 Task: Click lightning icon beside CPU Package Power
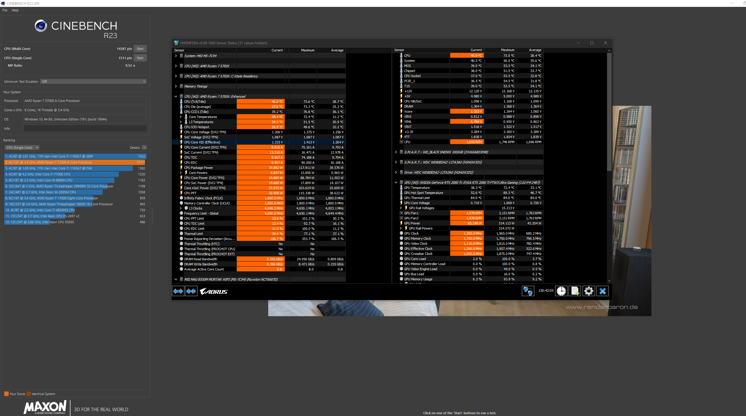[181, 168]
